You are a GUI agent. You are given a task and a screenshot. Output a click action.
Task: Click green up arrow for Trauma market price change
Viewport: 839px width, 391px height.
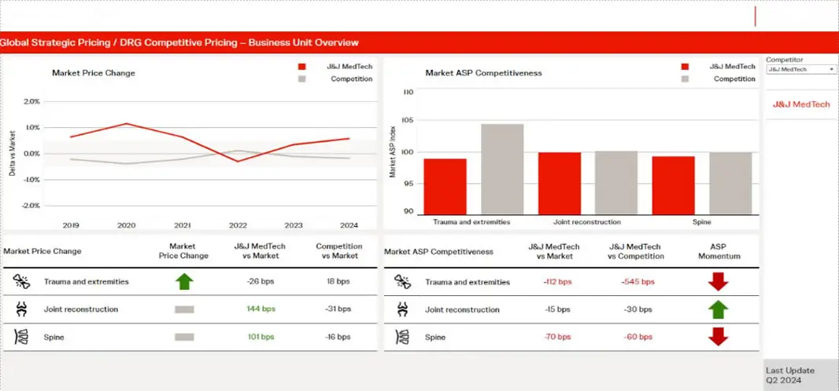pyautogui.click(x=183, y=282)
